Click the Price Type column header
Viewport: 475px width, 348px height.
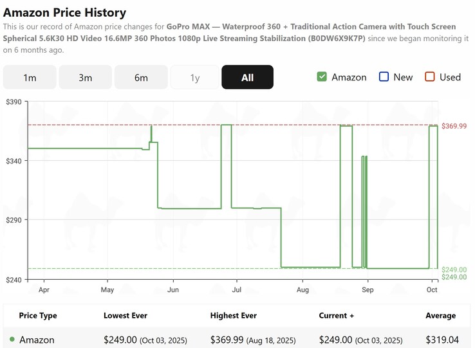click(x=38, y=315)
